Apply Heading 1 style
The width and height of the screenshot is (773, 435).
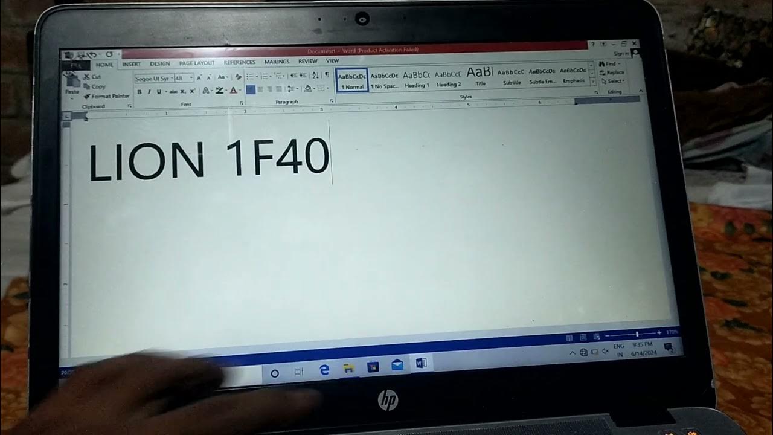pyautogui.click(x=417, y=79)
